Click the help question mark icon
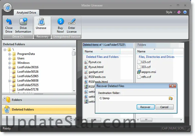This screenshot has height=136, width=195. click(x=185, y=12)
